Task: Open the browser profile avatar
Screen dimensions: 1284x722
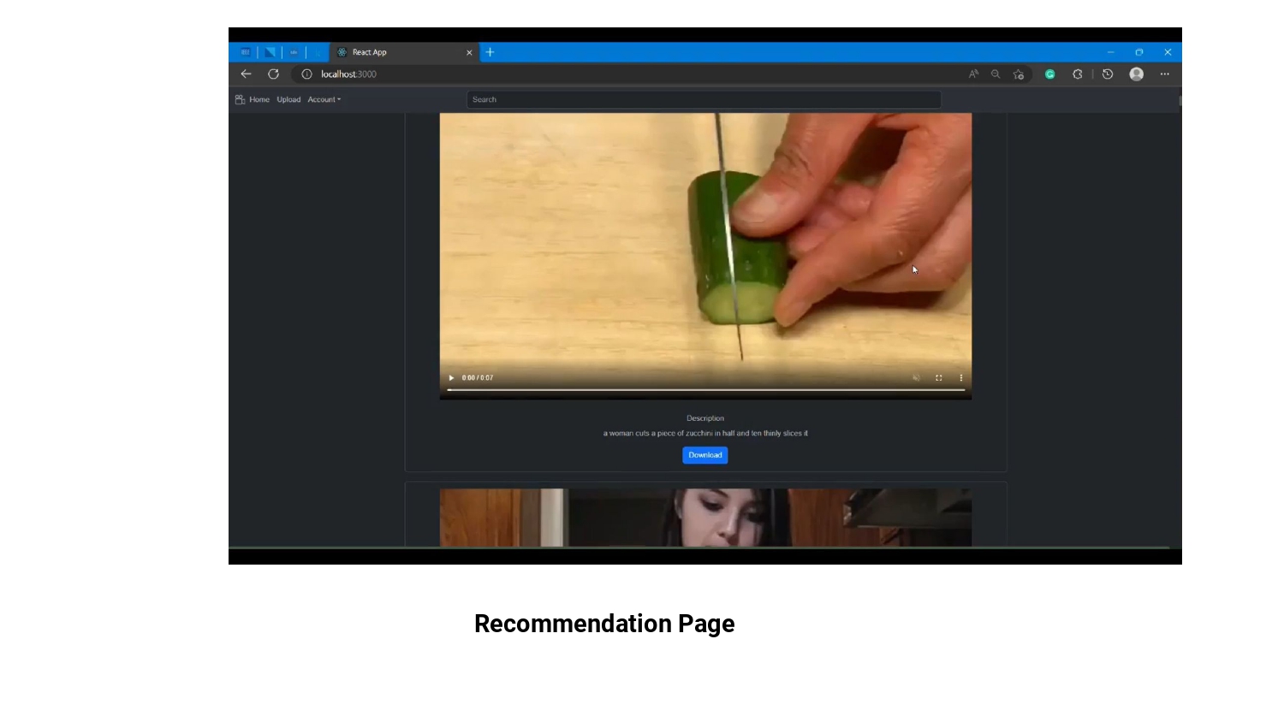Action: pos(1137,74)
